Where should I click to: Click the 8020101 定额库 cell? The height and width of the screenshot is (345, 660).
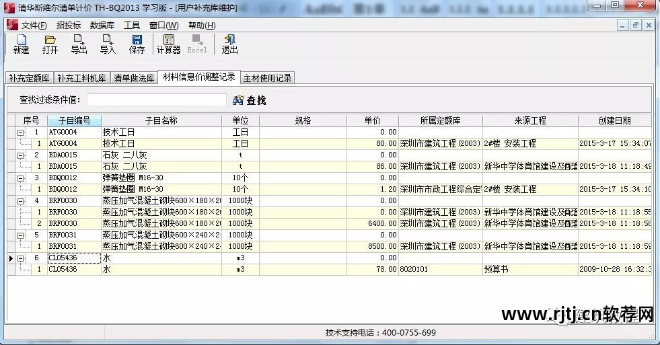coord(440,269)
